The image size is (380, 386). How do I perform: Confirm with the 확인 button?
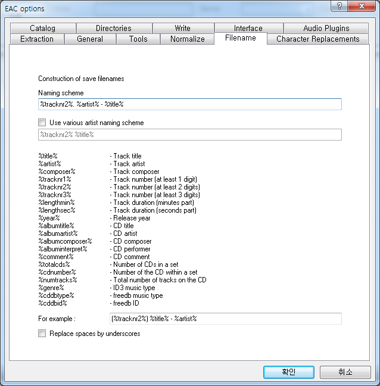click(x=289, y=372)
